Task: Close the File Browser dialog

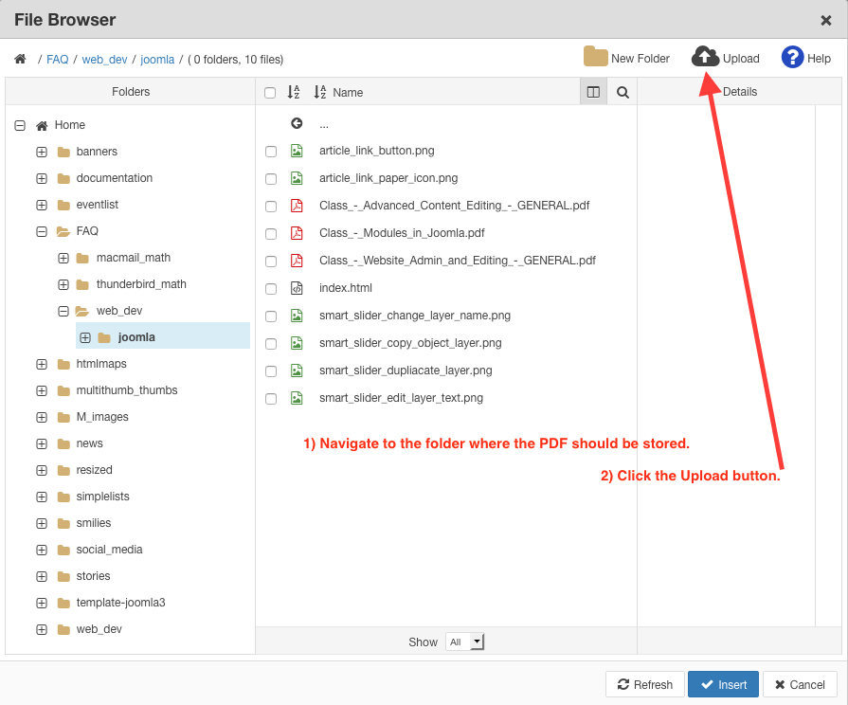Action: [x=826, y=21]
